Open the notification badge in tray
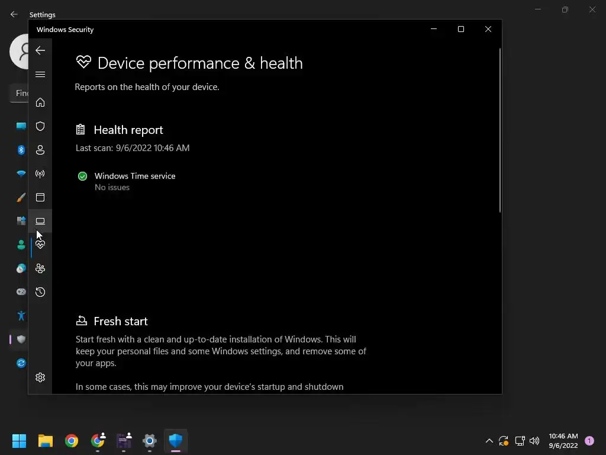This screenshot has width=606, height=455. click(589, 441)
